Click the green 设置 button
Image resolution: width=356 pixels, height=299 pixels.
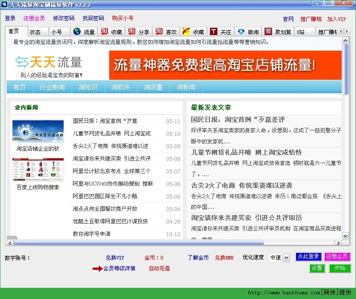click(x=317, y=268)
